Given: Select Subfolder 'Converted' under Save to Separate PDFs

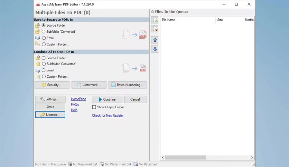Looking at the screenshot, I should pyautogui.click(x=44, y=32).
